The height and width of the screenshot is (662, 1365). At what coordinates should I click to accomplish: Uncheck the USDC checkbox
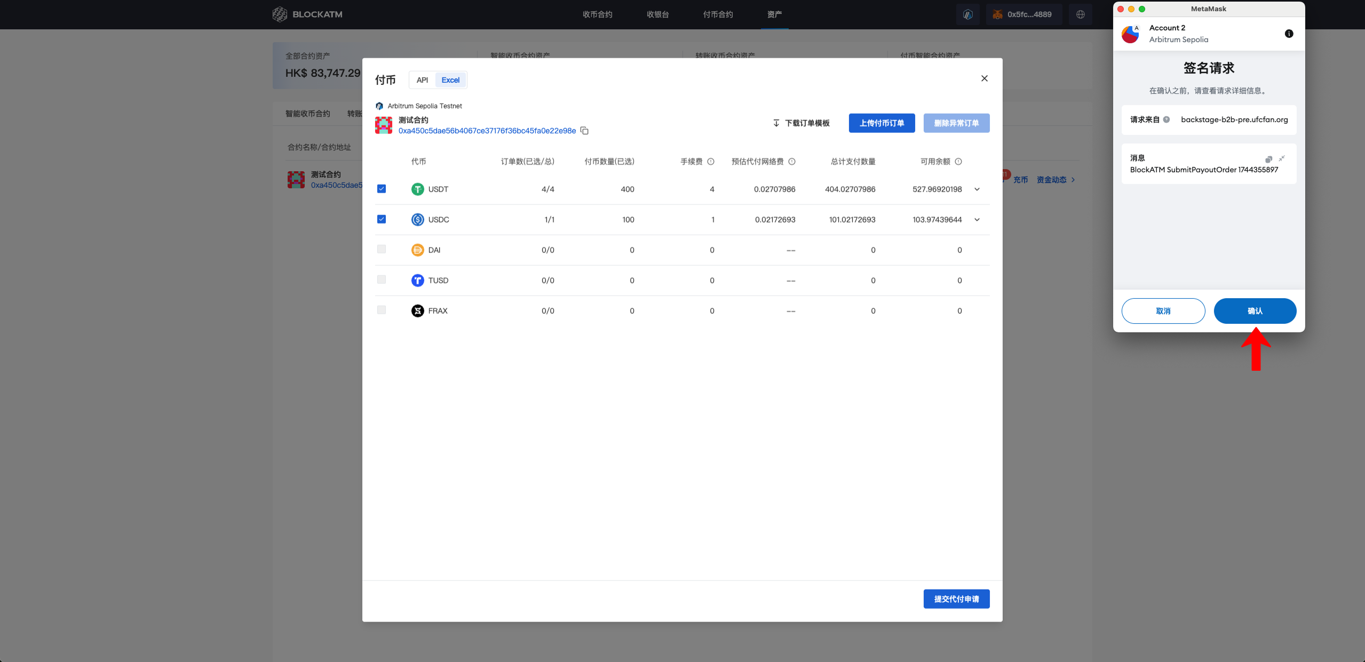382,219
